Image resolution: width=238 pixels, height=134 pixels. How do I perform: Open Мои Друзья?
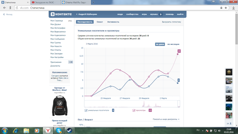point(55,24)
